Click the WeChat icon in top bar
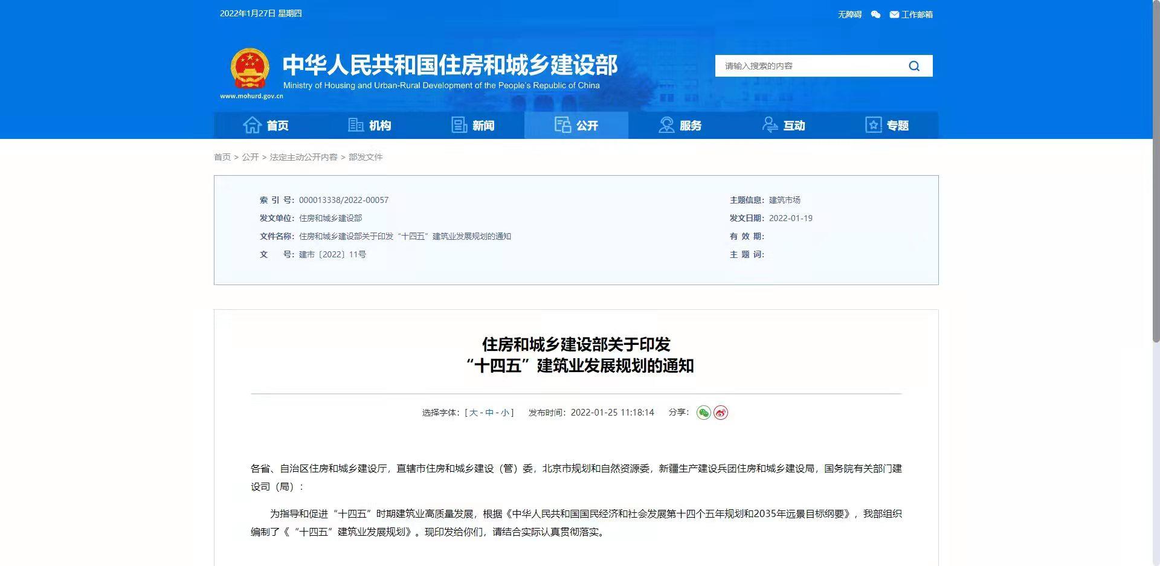Screen dimensions: 1160x566 pyautogui.click(x=875, y=14)
